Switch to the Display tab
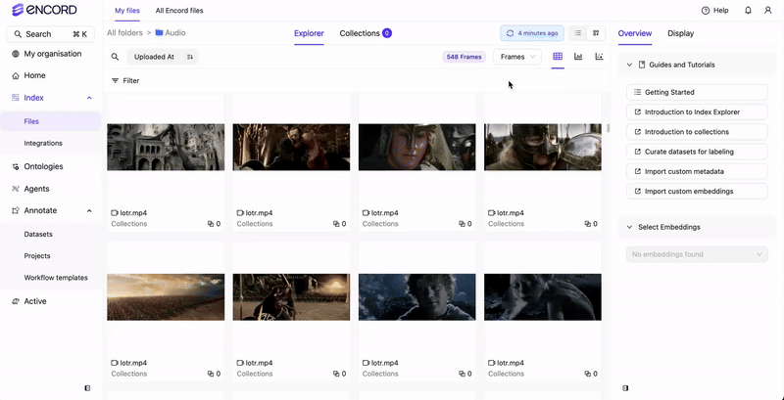This screenshot has width=784, height=400. click(x=680, y=33)
